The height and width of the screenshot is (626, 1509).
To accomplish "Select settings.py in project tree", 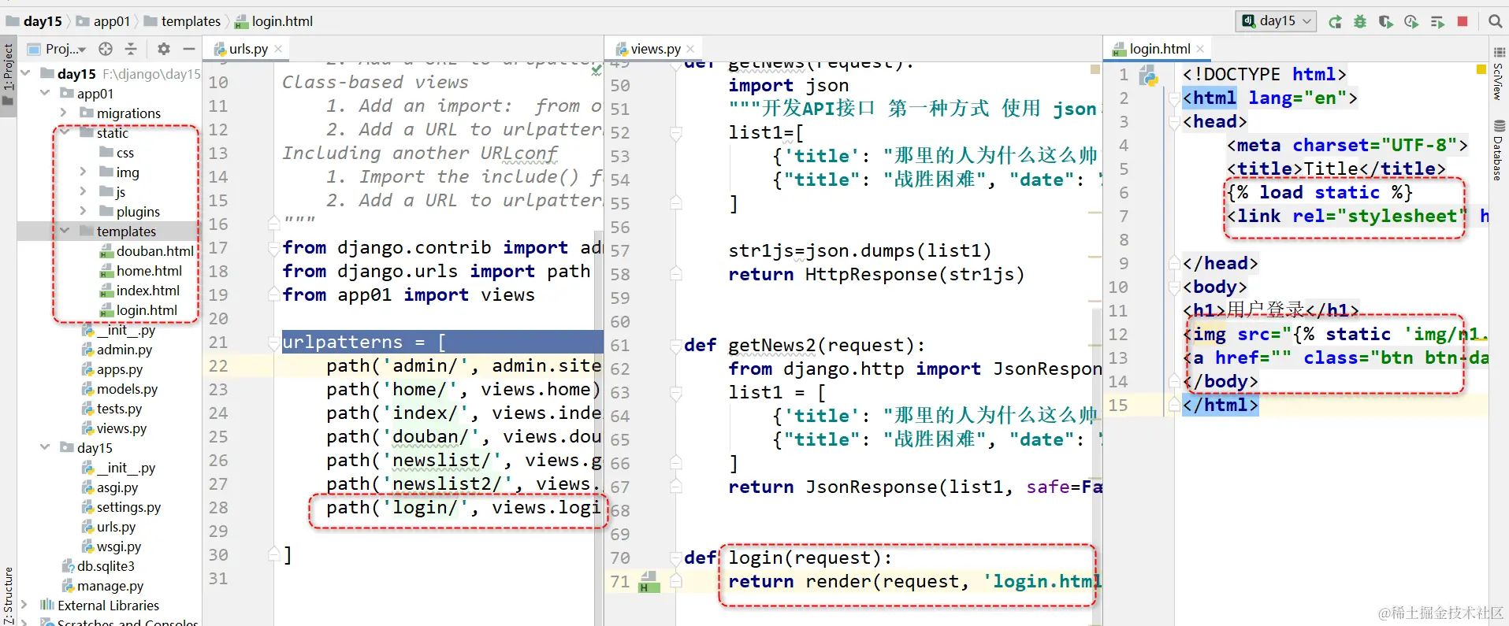I will click(x=121, y=507).
